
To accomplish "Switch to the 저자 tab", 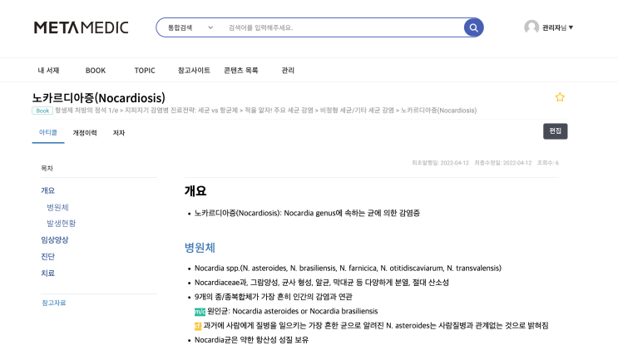I will 119,133.
